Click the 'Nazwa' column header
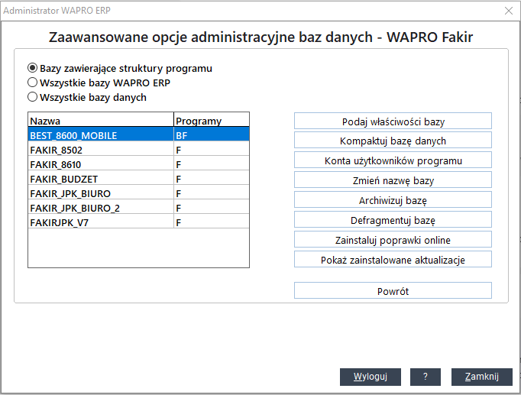This screenshot has width=521, height=395. (x=101, y=120)
